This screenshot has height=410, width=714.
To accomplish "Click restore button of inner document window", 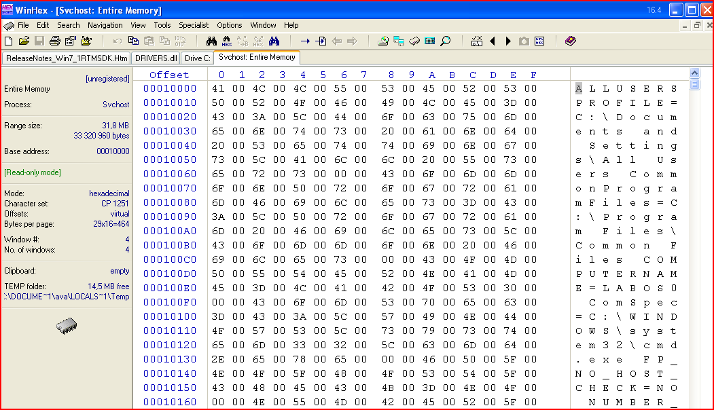I will point(697,26).
